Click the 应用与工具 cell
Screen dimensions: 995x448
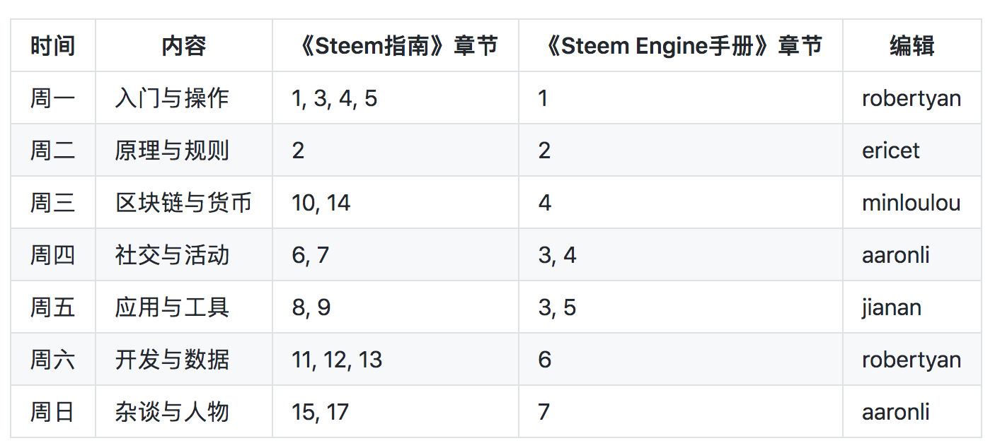[172, 307]
